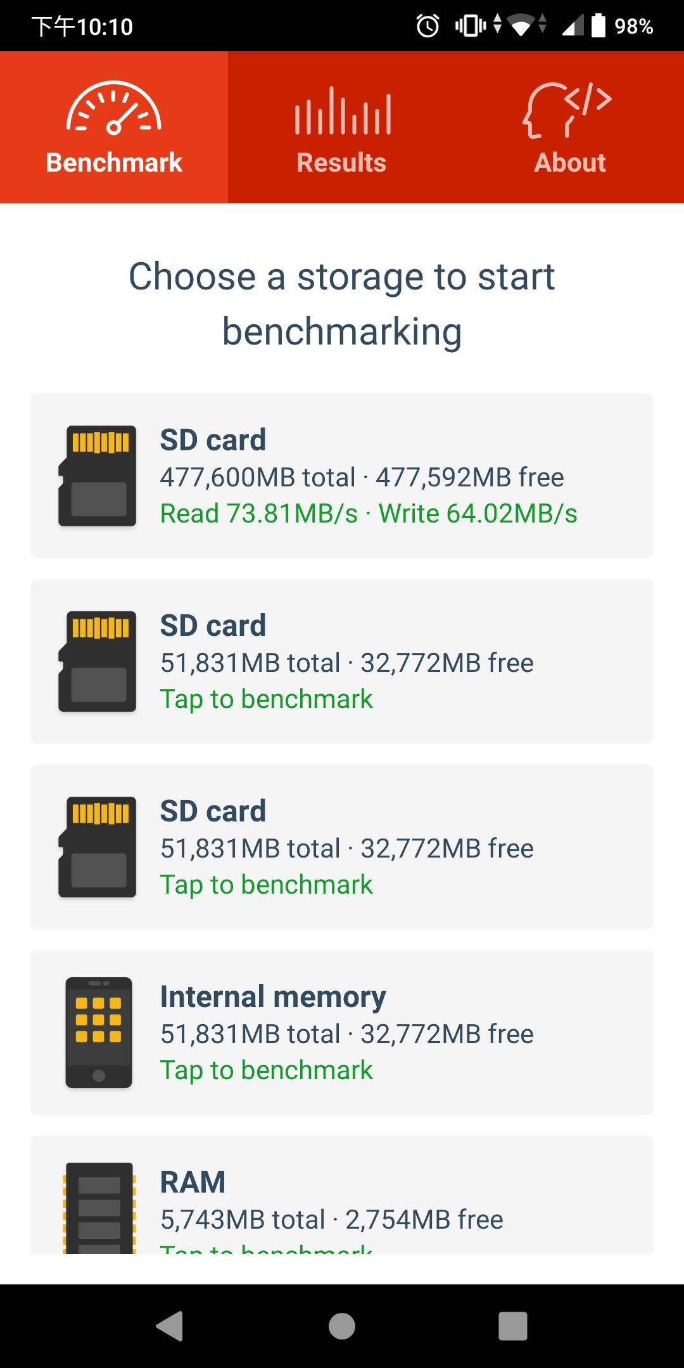Tap the bar chart Results icon
Screen dimensions: 684x1368
(342, 111)
